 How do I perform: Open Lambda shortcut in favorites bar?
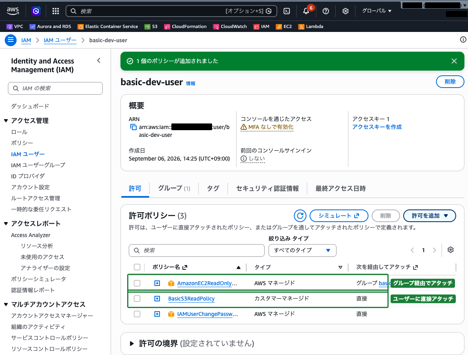[x=311, y=26]
